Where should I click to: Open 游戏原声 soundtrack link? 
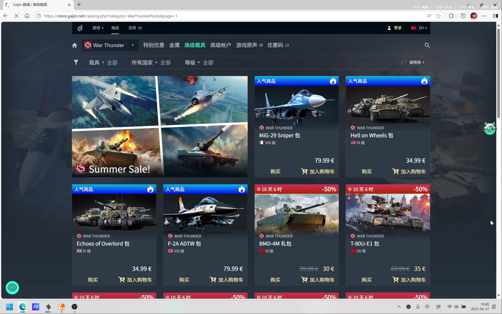(249, 45)
